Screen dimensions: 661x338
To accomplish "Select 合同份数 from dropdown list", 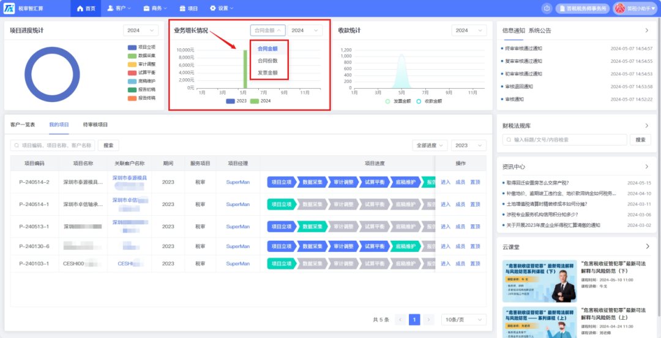I will [x=267, y=61].
